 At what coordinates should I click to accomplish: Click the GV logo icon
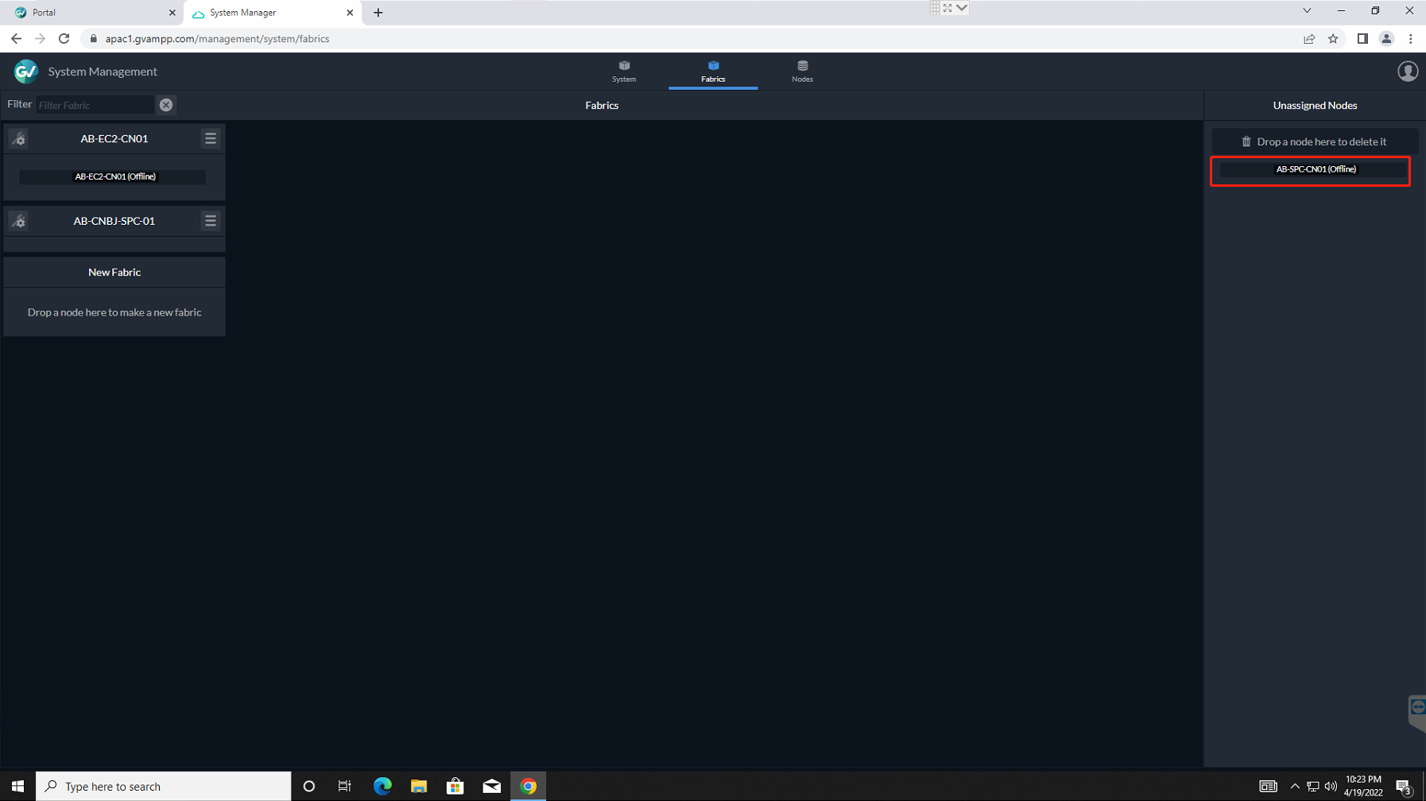25,72
